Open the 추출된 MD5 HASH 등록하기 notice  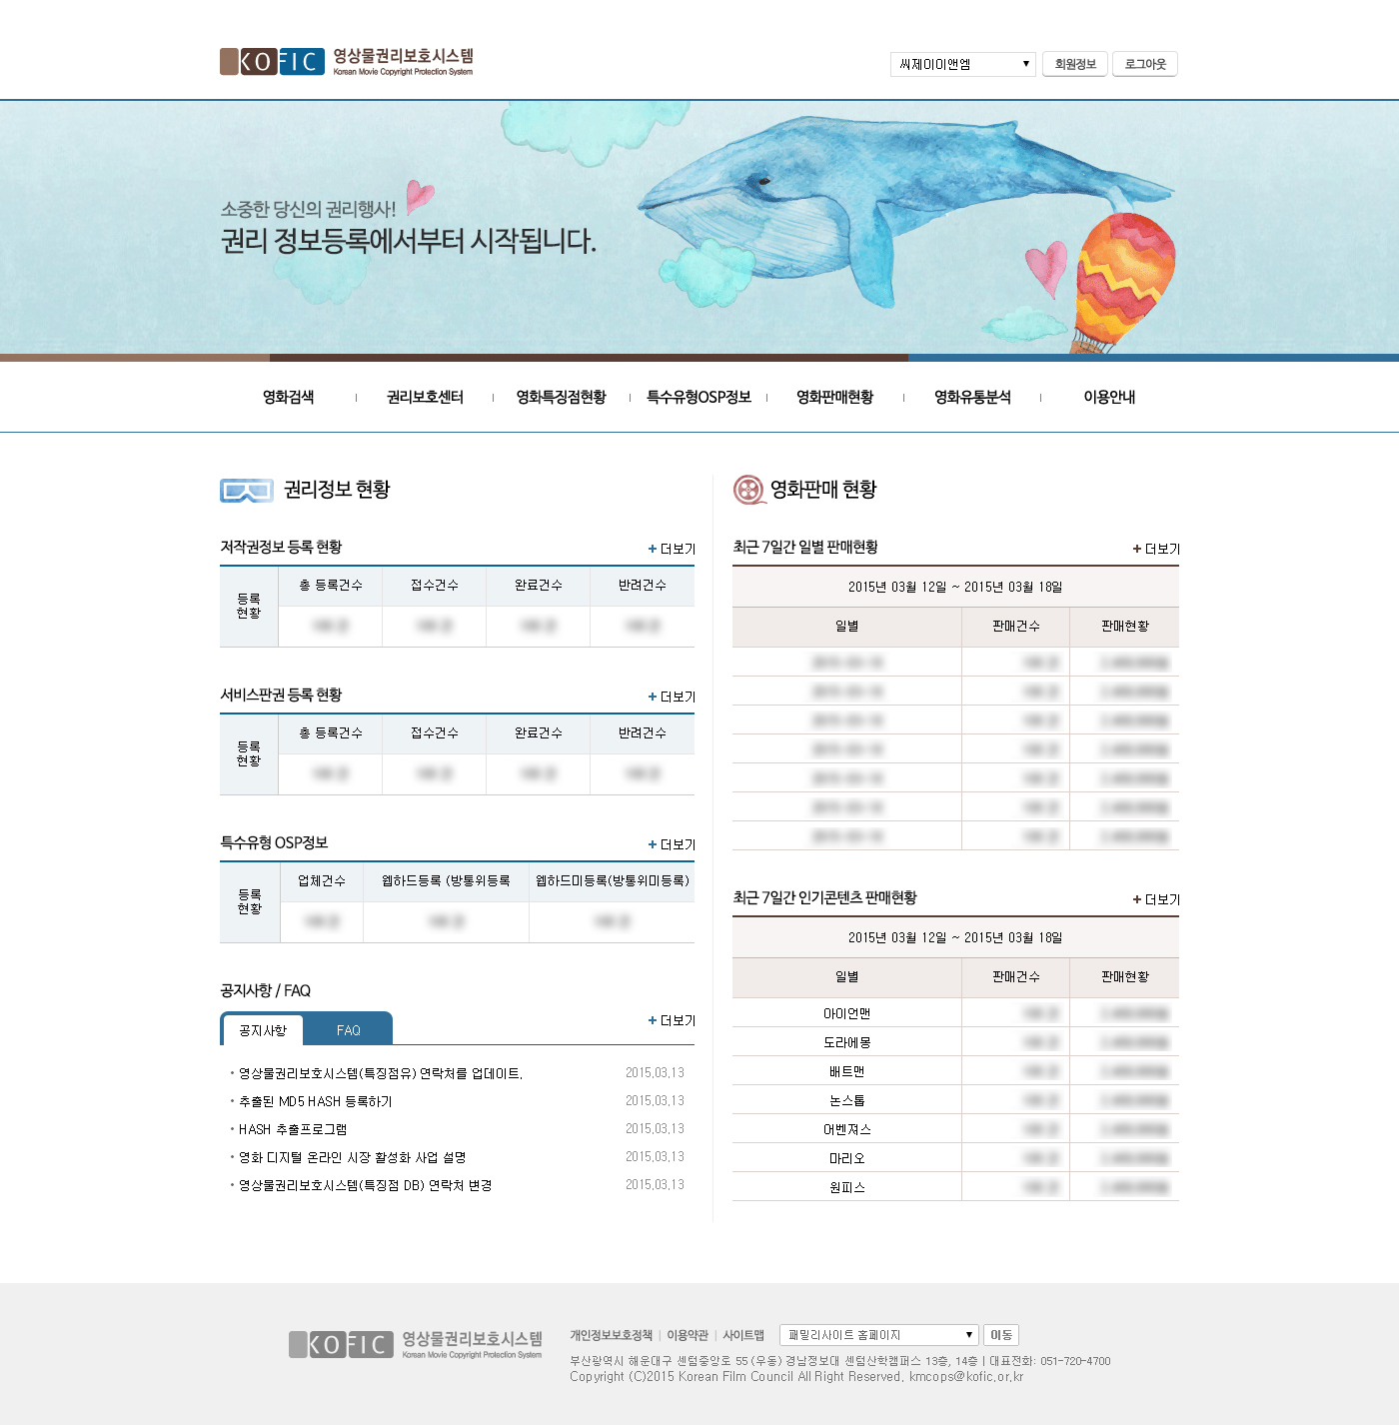click(x=316, y=1101)
